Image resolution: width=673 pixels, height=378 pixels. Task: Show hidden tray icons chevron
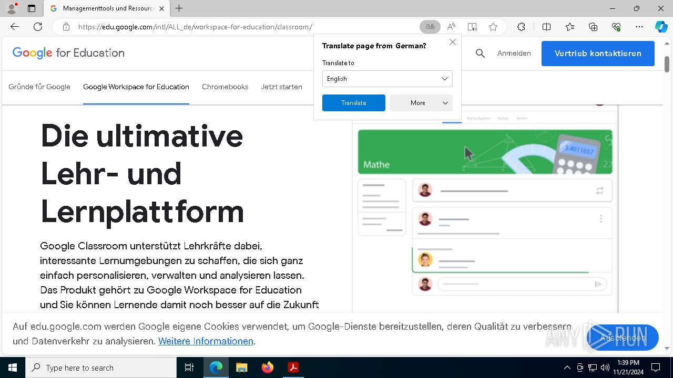567,367
